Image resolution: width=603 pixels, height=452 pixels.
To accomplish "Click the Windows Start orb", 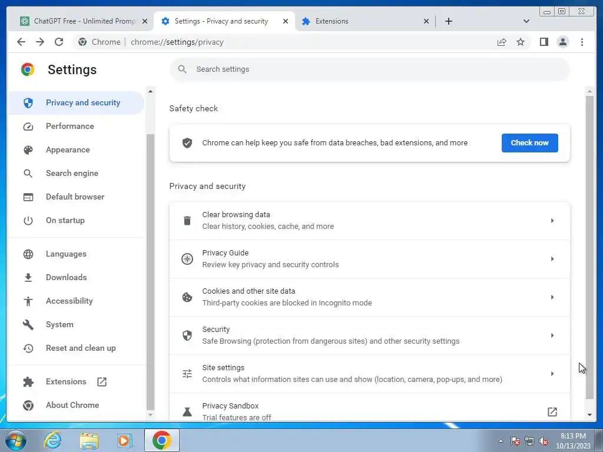I will (16, 440).
